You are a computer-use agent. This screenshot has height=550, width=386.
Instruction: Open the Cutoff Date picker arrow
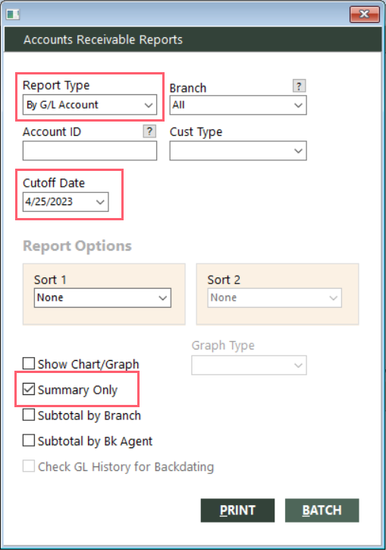[100, 202]
